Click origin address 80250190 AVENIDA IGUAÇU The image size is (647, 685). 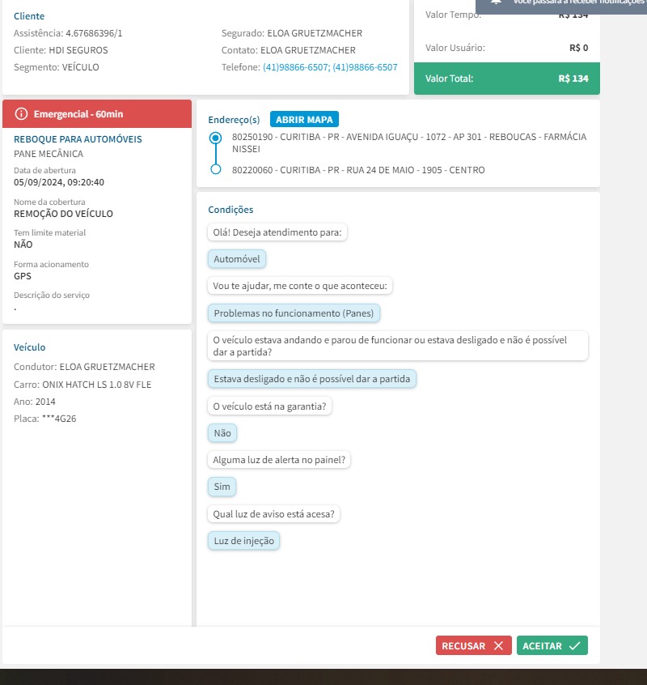pos(409,143)
